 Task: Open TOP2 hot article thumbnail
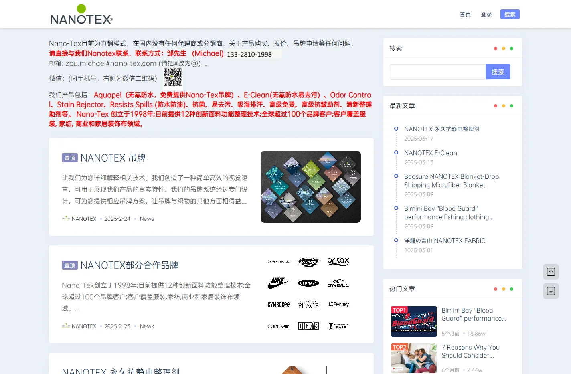(x=414, y=358)
